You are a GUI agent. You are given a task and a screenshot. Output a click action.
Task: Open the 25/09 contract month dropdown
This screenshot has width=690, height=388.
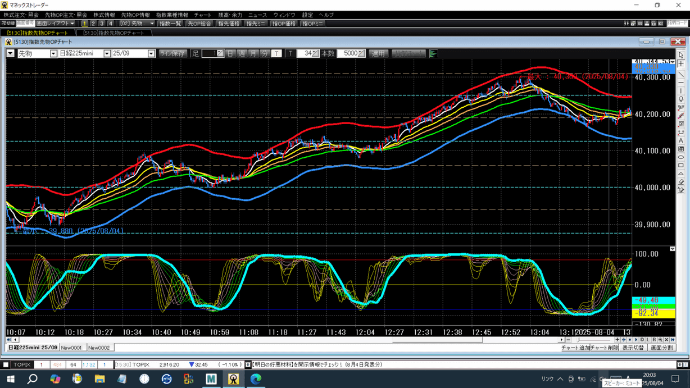(x=151, y=53)
